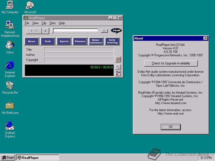Click the Title field in RealPlayer
This screenshot has width=215, height=161.
(79, 50)
